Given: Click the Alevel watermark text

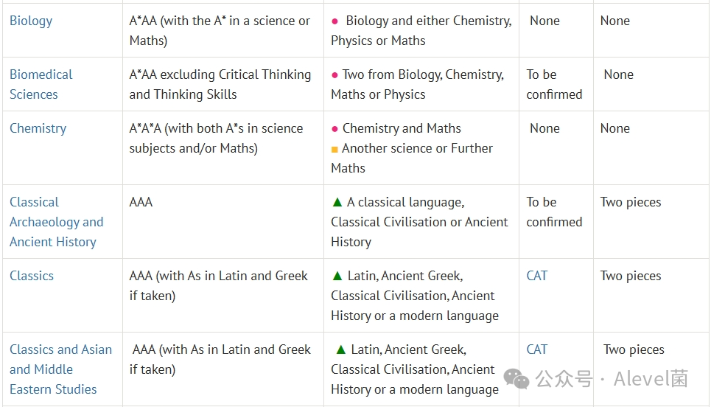Looking at the screenshot, I should pos(651,379).
